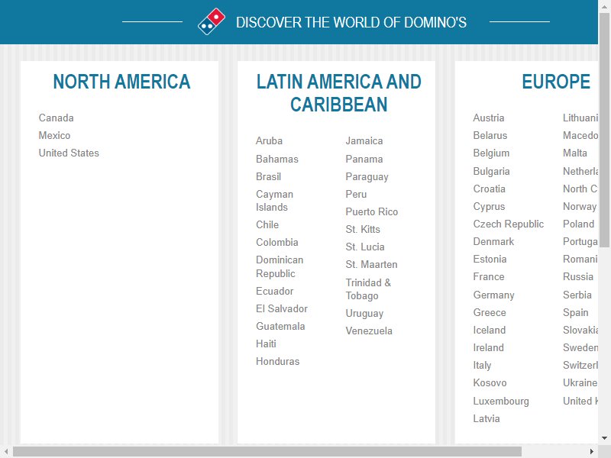Image resolution: width=611 pixels, height=458 pixels.
Task: Click the North America heading
Action: pyautogui.click(x=121, y=82)
